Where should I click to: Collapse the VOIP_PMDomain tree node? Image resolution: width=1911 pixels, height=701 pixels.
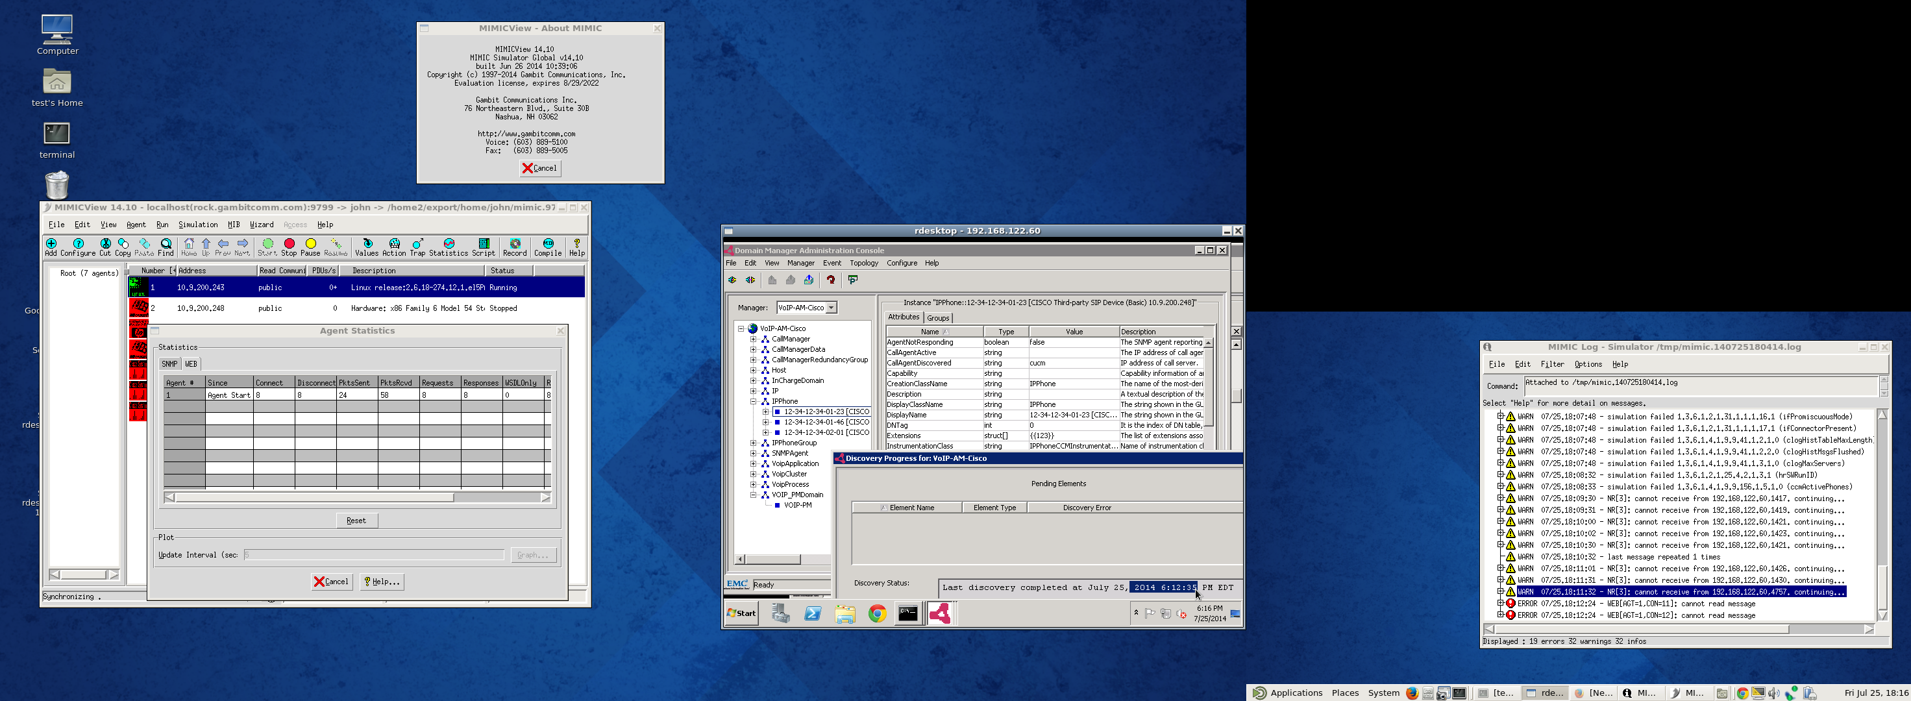click(753, 495)
